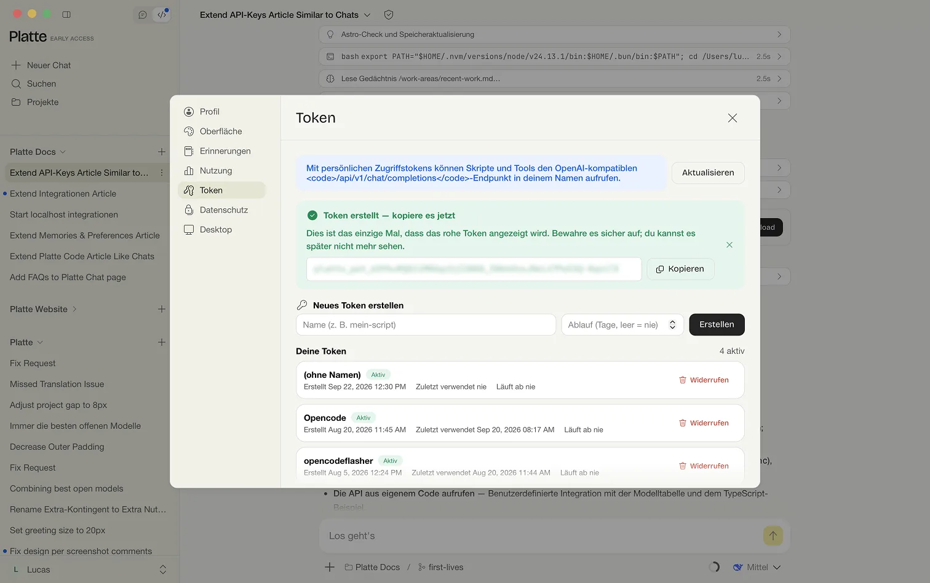Start a new chat with Neuer Chat
The image size is (930, 583).
coord(41,65)
